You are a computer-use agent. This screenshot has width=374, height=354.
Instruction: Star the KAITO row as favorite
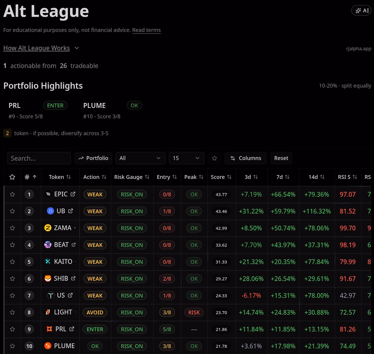(x=12, y=262)
